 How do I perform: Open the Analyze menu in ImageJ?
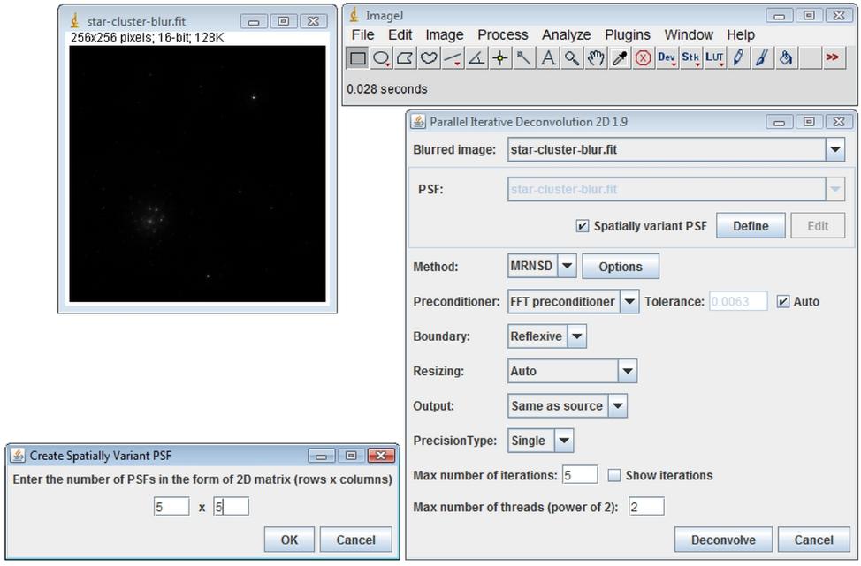tap(566, 34)
